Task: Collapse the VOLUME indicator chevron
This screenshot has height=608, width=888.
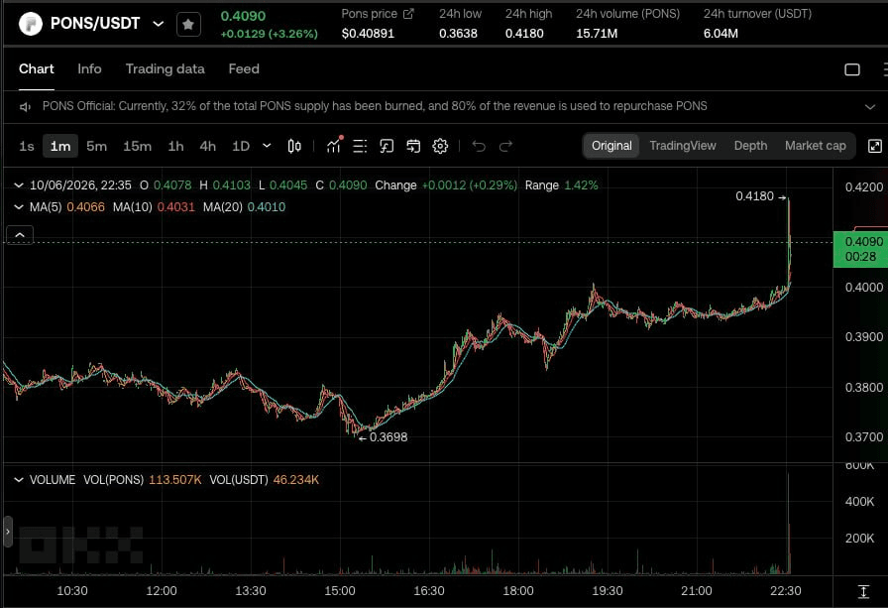Action: pyautogui.click(x=19, y=480)
